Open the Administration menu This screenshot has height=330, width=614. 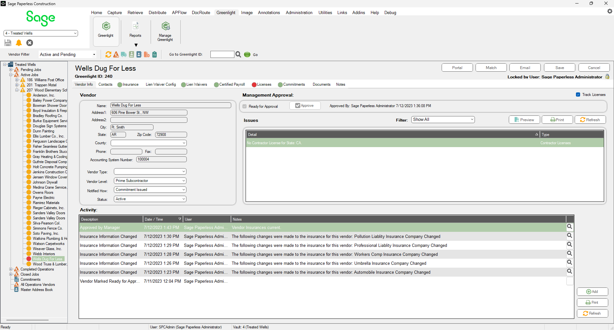point(299,12)
